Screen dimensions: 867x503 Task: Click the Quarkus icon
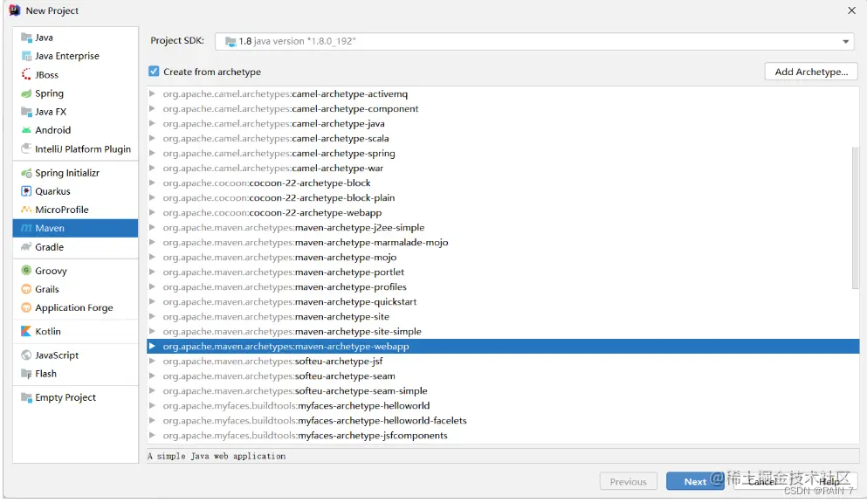(x=26, y=191)
